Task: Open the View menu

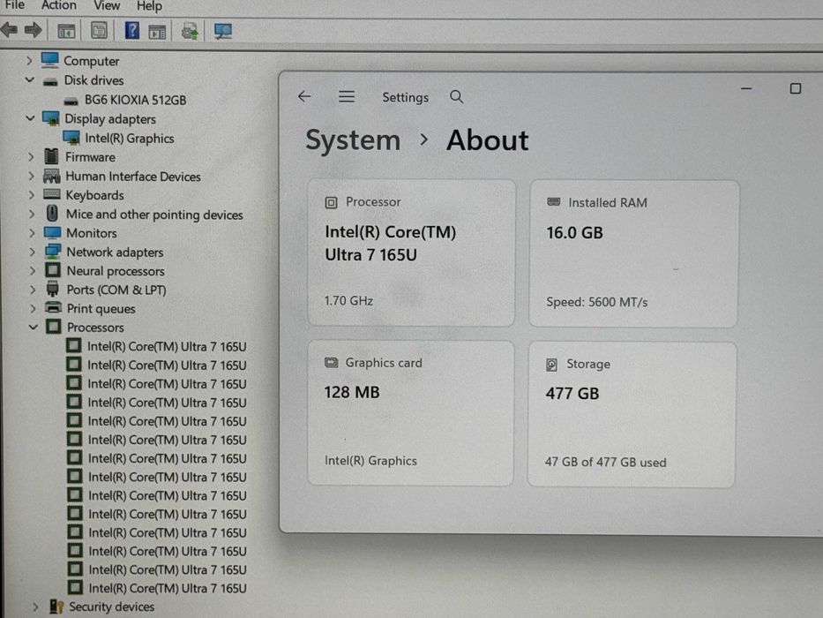Action: (x=107, y=6)
